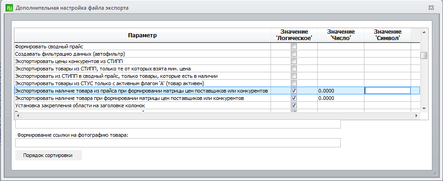Click symbol cell of 'Установка закрепления области' row
443x181 pixels.
(388, 105)
